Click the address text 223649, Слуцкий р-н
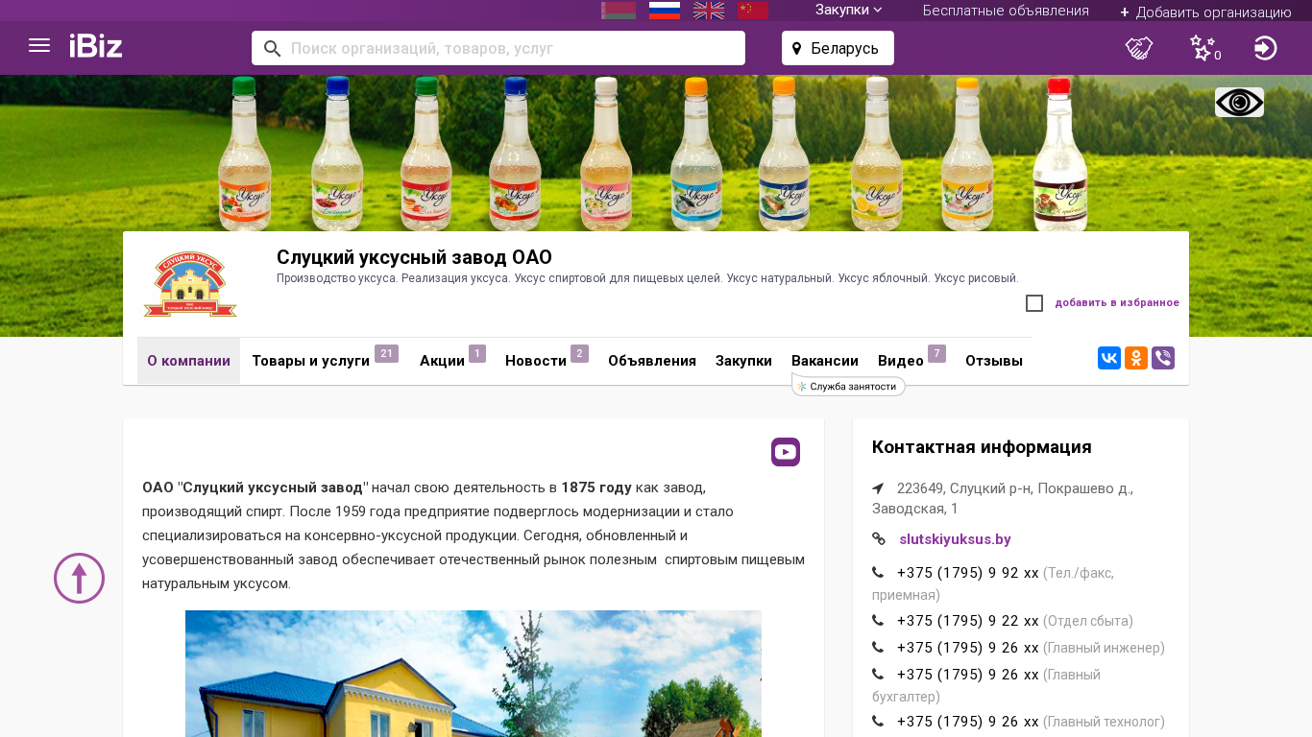1312x737 pixels. [x=1003, y=498]
